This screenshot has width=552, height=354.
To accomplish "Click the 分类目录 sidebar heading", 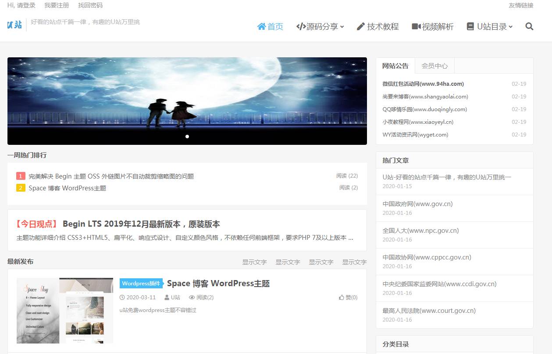I will point(395,344).
